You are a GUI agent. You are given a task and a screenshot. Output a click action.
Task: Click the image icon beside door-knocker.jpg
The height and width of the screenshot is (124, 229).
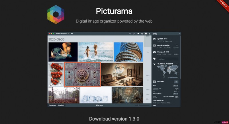coord(154,46)
